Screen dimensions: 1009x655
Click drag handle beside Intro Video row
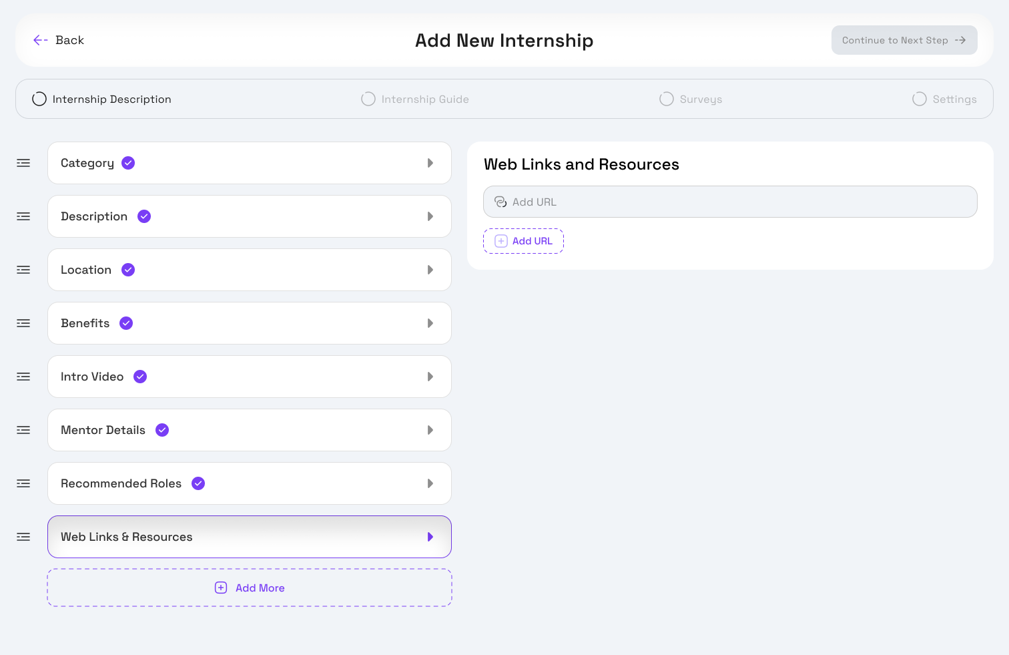[x=23, y=377]
